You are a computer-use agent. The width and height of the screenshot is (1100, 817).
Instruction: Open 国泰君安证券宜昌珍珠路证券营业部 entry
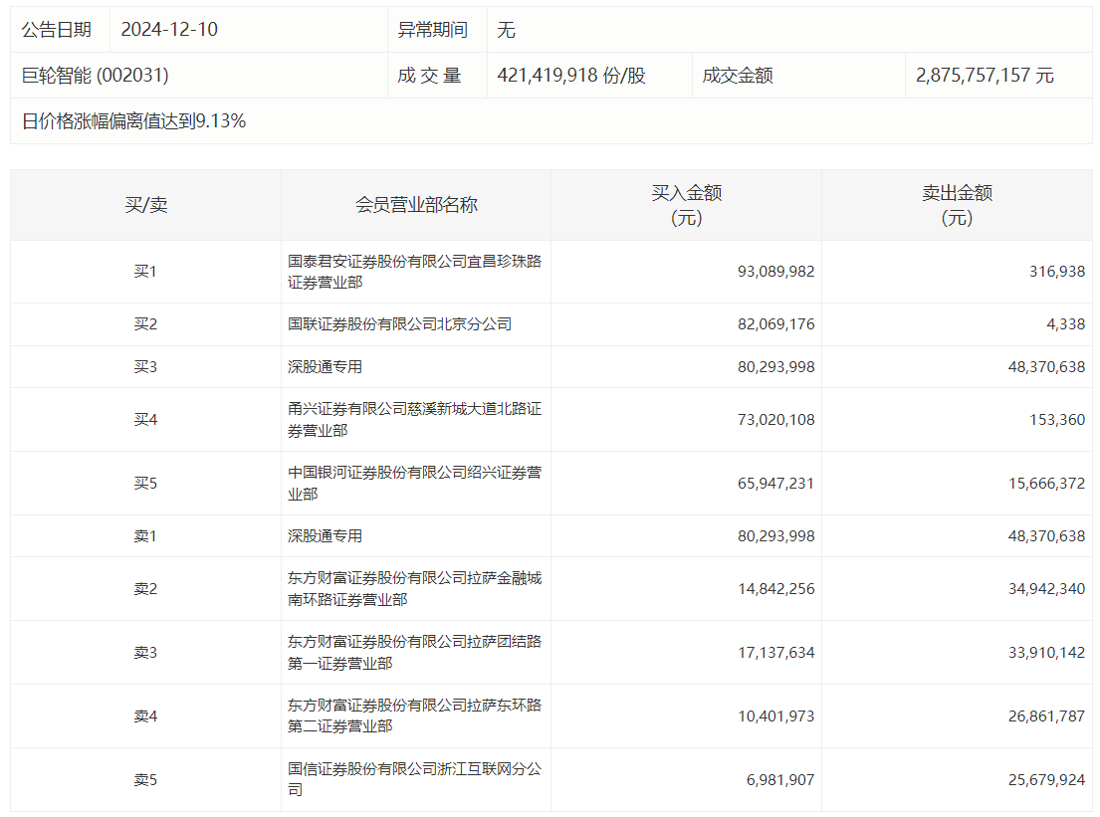[414, 272]
